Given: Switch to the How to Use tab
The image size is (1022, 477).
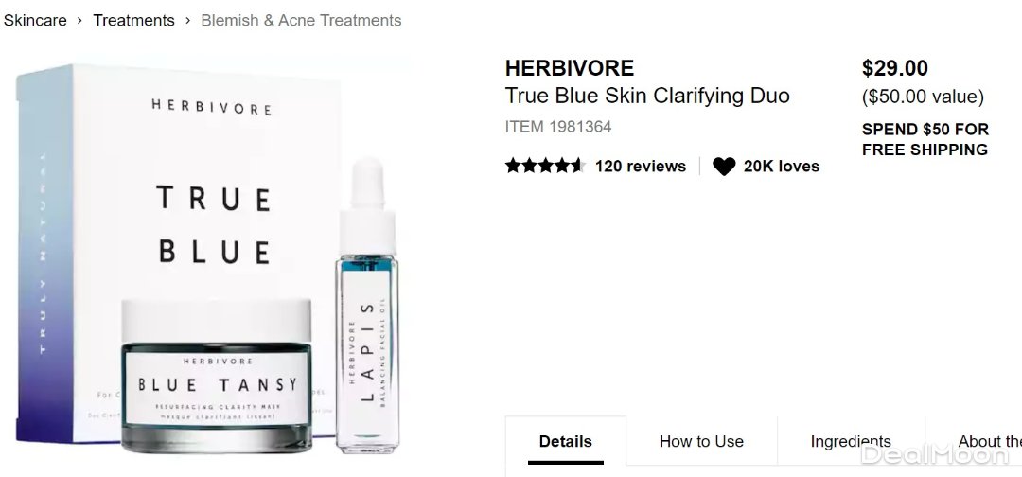Looking at the screenshot, I should pos(701,441).
